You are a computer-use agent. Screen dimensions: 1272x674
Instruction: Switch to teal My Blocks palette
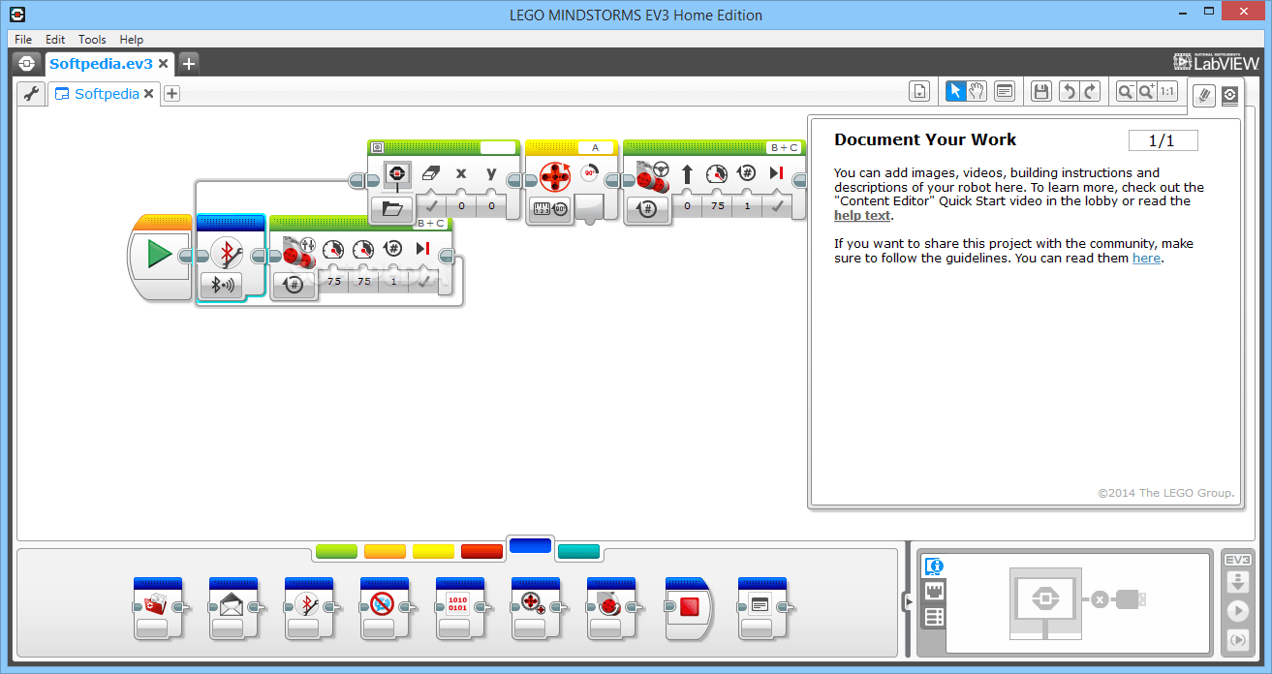click(578, 552)
